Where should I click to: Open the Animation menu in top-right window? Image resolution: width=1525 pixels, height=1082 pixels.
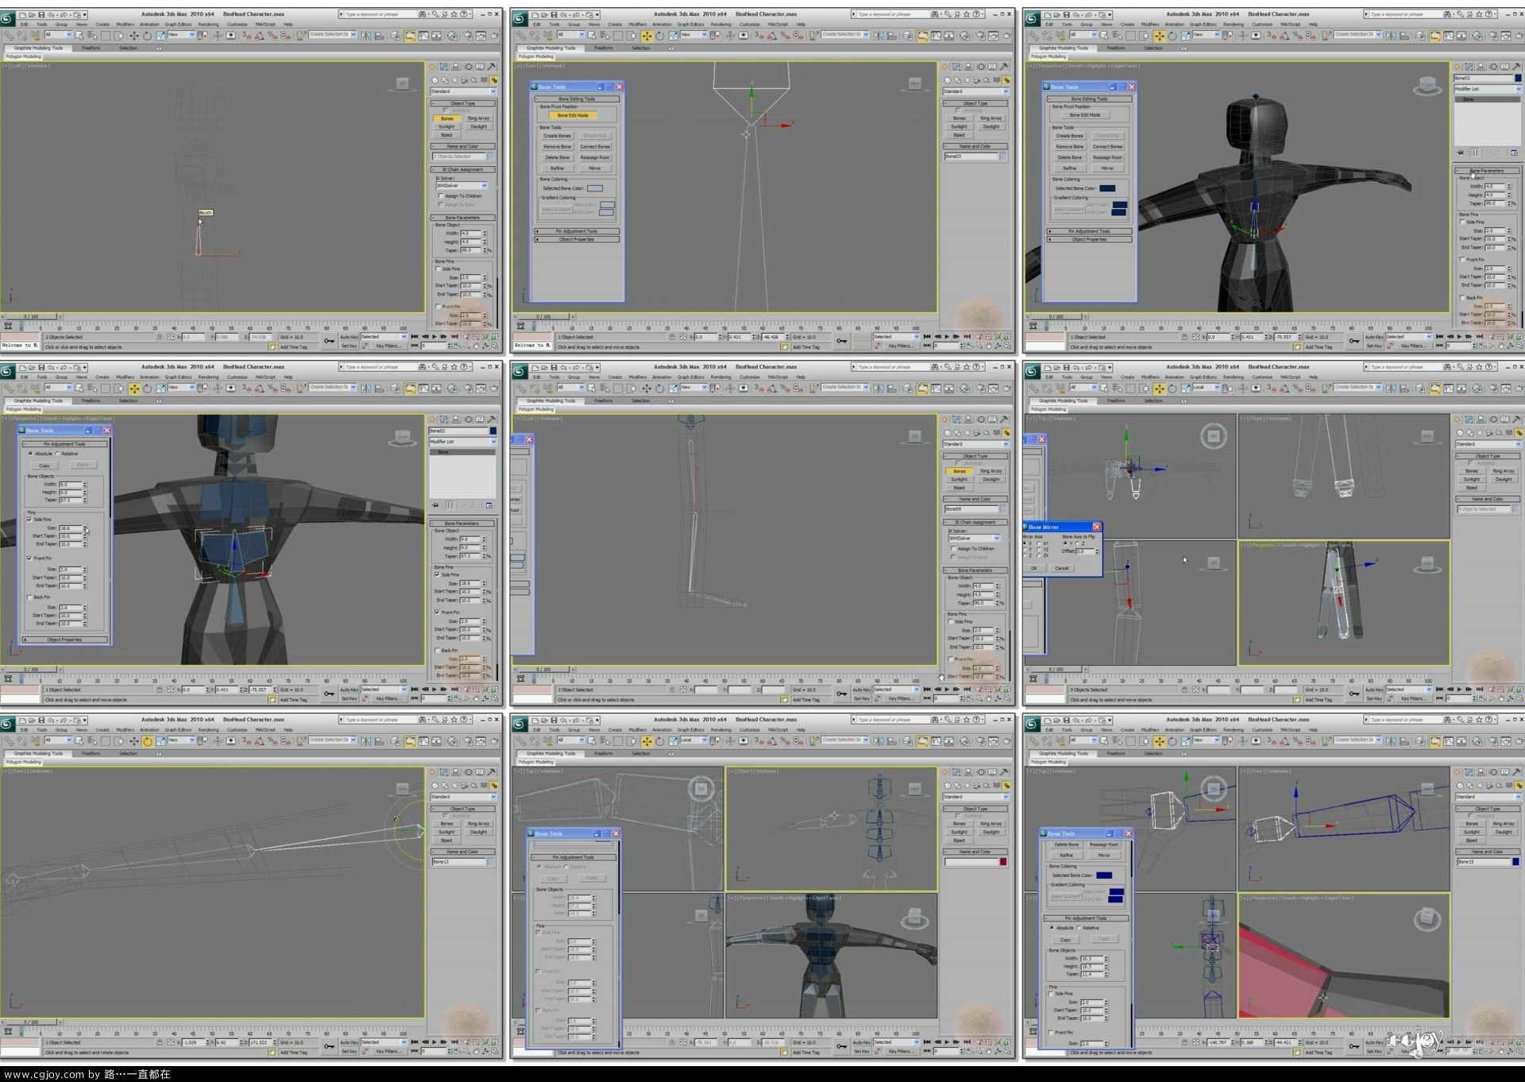1174,24
